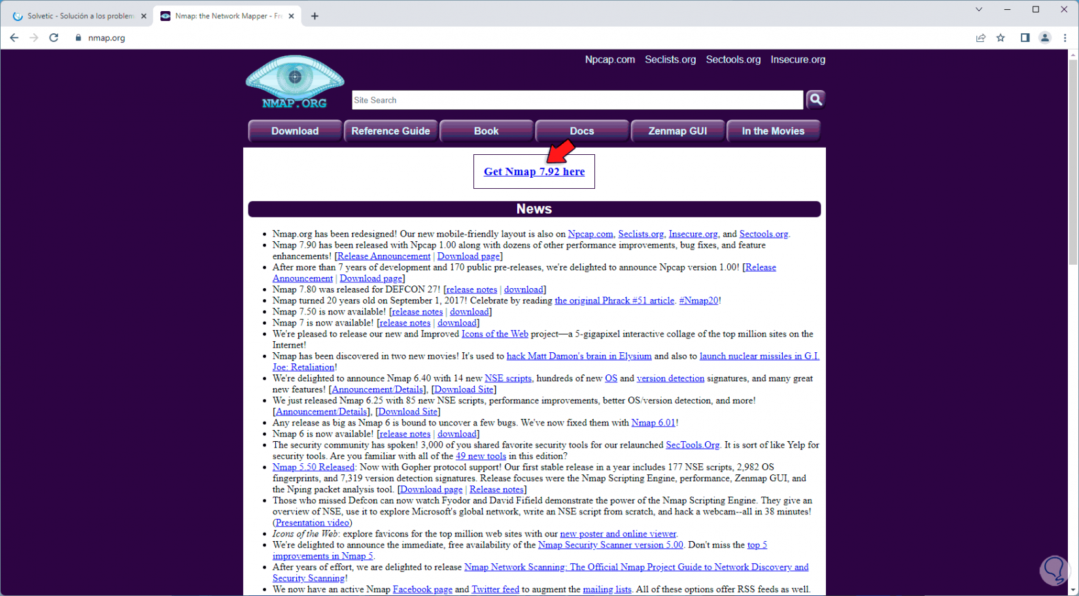Close the Nmap Network Mapper tab
This screenshot has height=596, width=1079.
292,16
